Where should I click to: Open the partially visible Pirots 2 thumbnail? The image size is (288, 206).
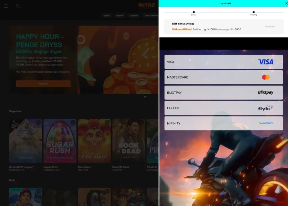(x=152, y=141)
